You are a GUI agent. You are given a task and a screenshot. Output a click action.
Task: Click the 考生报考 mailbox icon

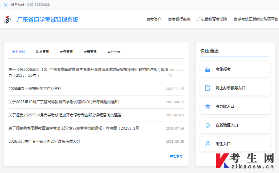[208, 69]
